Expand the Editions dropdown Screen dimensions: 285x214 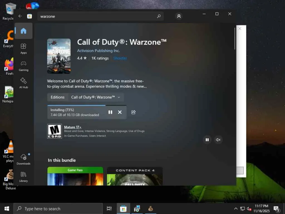(x=96, y=97)
